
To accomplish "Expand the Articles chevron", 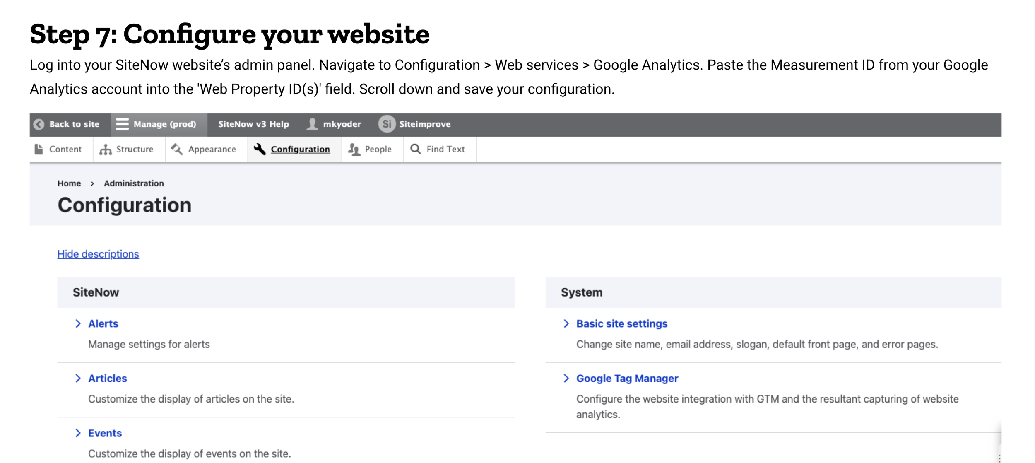I will (78, 378).
